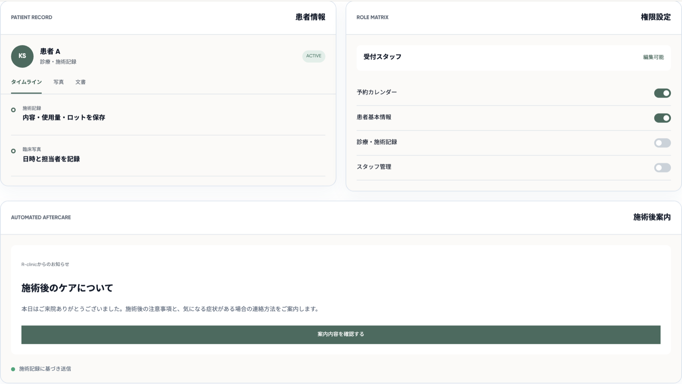Click the 患者情報 panel title
The width and height of the screenshot is (682, 384).
coord(310,17)
